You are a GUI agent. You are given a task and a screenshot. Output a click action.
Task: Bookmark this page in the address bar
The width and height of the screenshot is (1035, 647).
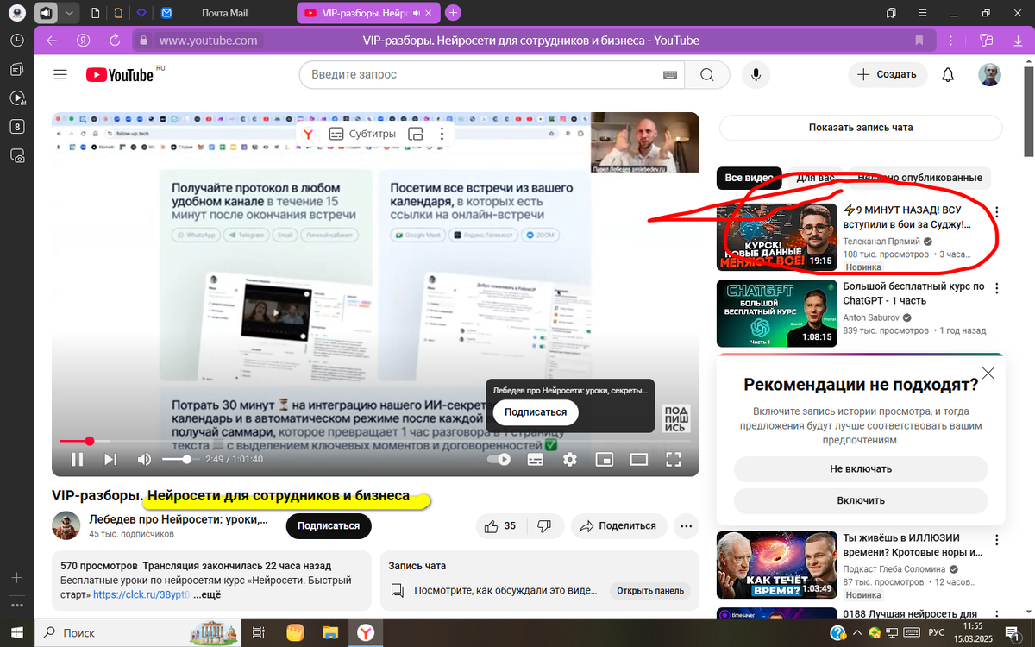click(919, 41)
